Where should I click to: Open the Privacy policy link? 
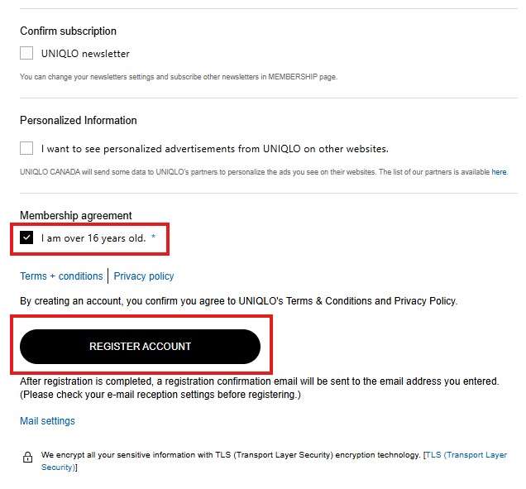point(144,276)
